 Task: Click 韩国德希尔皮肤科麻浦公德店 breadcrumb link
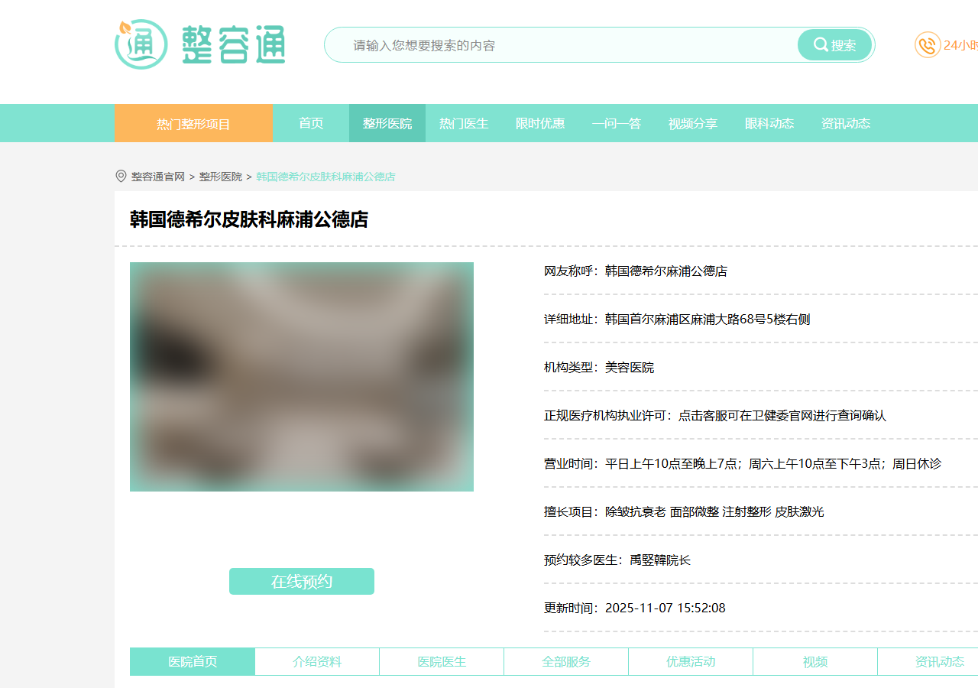[325, 177]
